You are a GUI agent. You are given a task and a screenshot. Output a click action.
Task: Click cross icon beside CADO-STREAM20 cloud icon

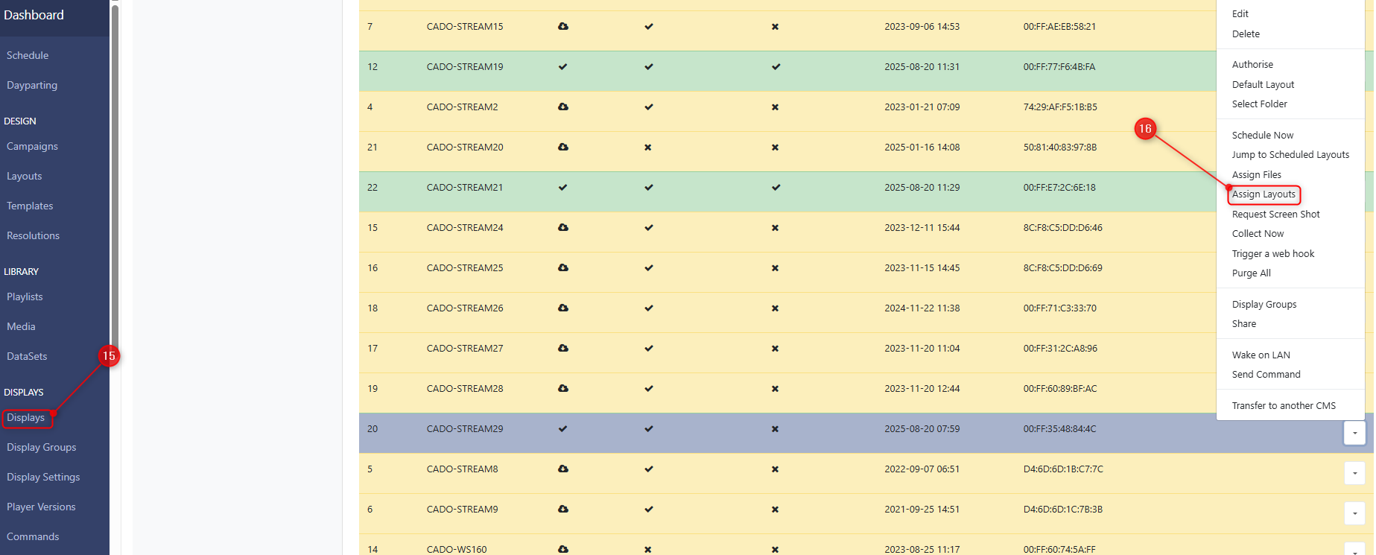pyautogui.click(x=648, y=148)
